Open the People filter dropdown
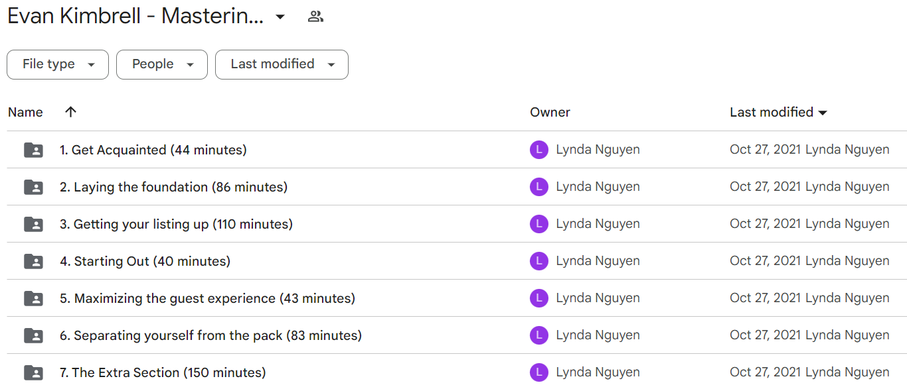 click(162, 64)
